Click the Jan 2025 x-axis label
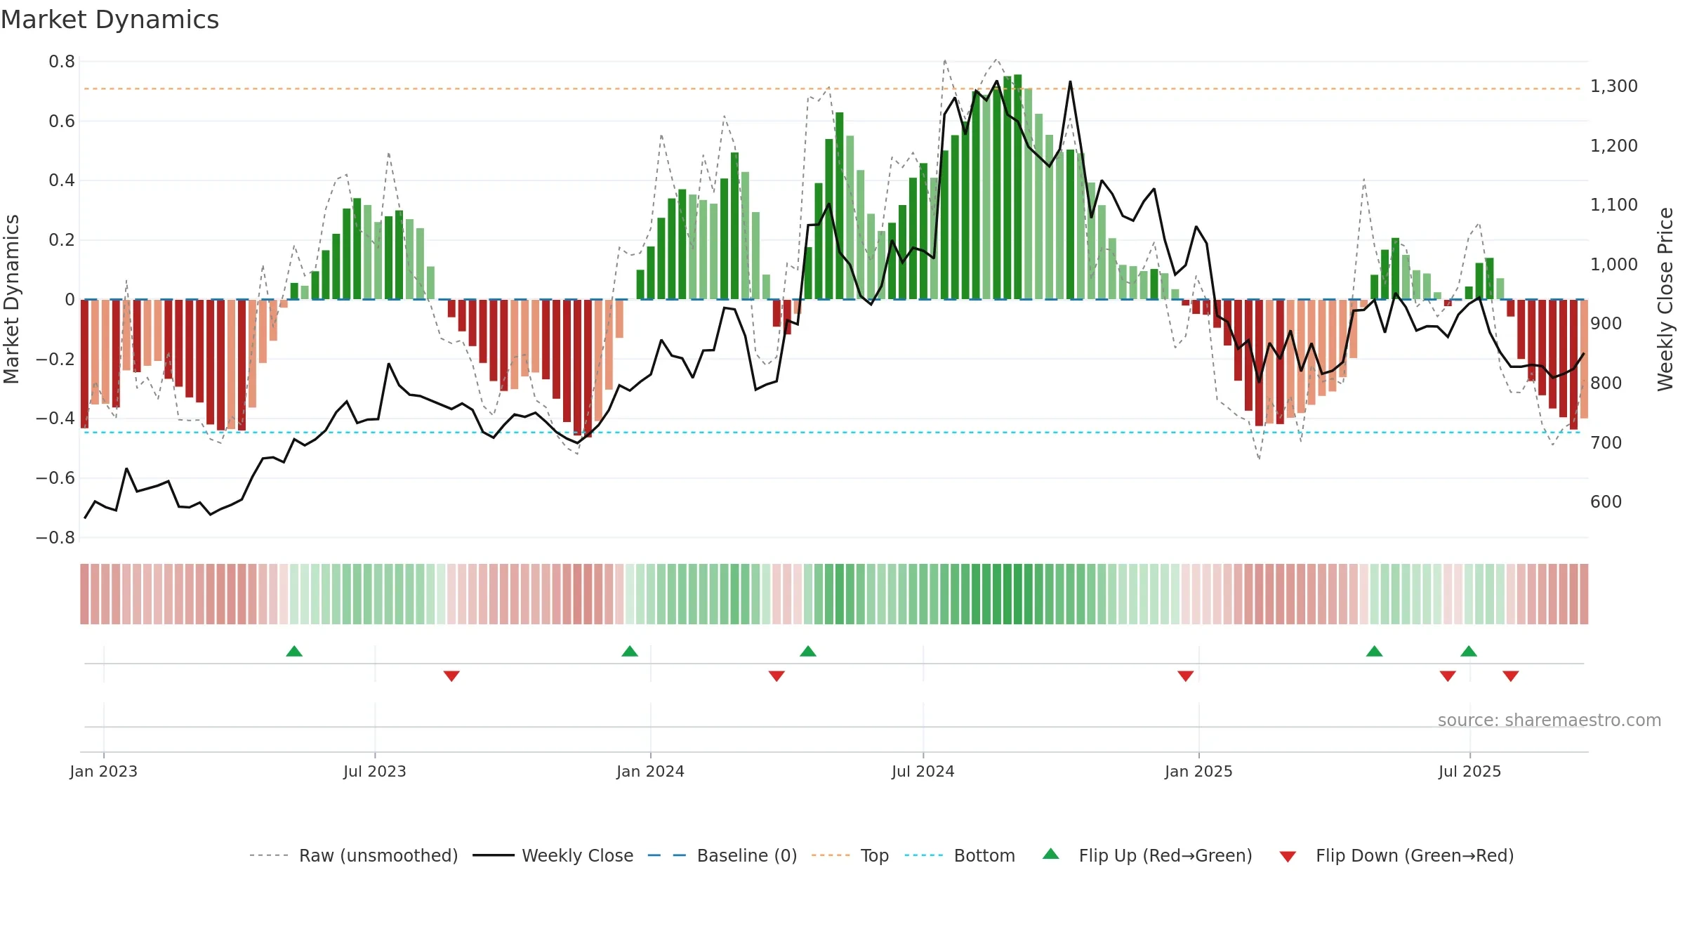1685x948 pixels. point(1199,771)
